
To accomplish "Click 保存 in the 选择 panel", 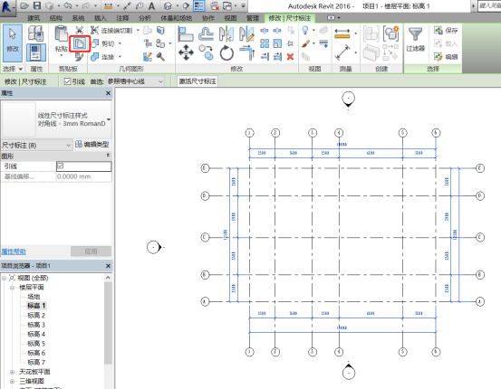I will point(446,31).
